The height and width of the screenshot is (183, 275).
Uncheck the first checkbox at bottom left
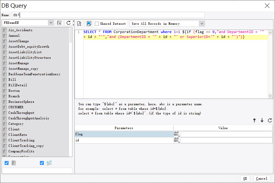pyautogui.click(x=6, y=163)
